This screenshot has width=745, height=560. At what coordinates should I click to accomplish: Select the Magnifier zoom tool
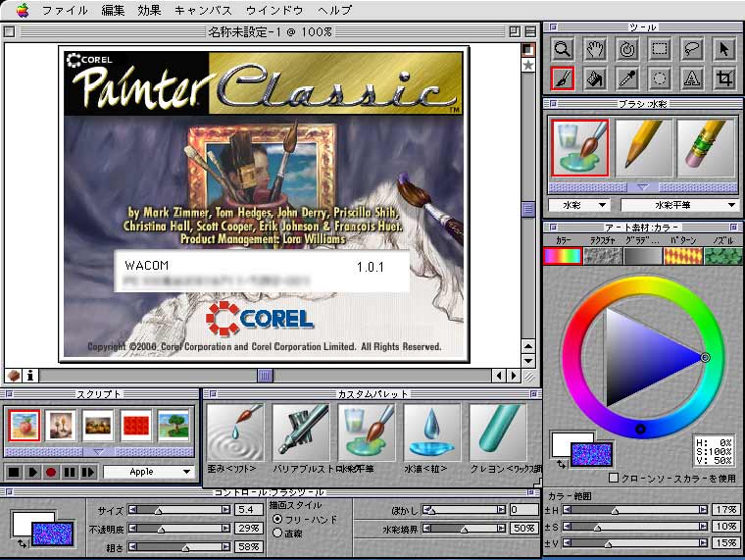563,49
